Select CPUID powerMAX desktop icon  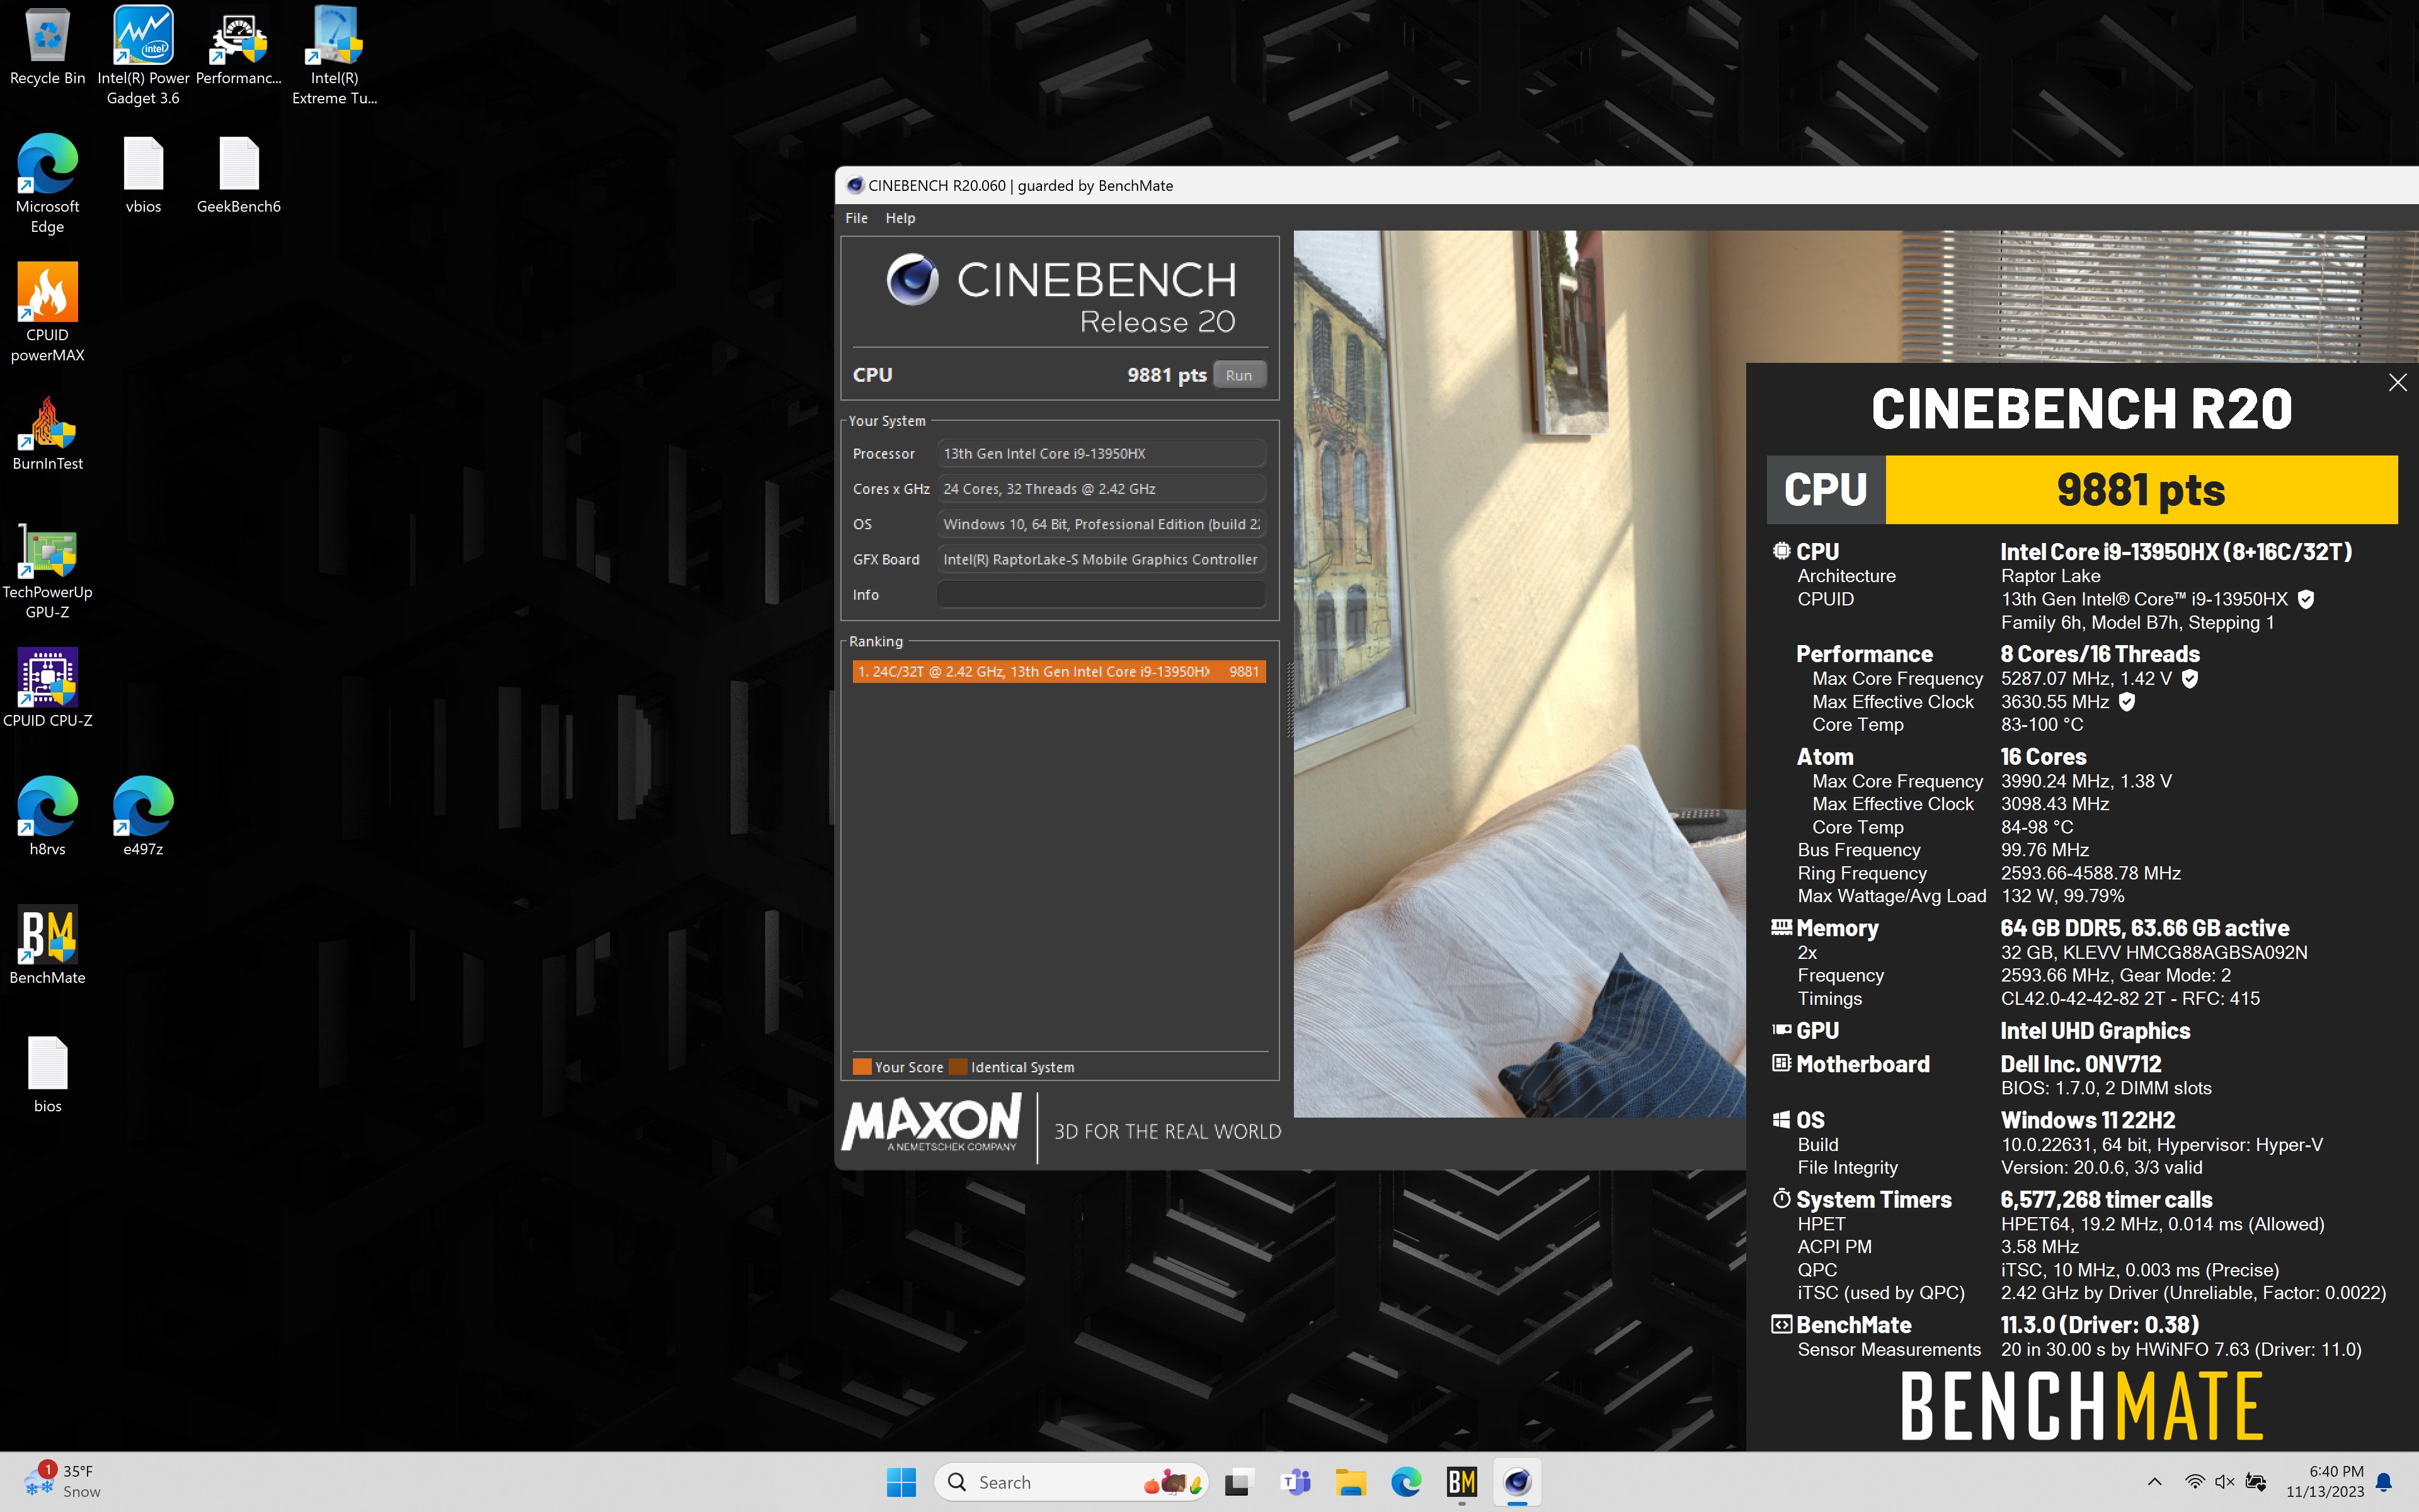47,312
